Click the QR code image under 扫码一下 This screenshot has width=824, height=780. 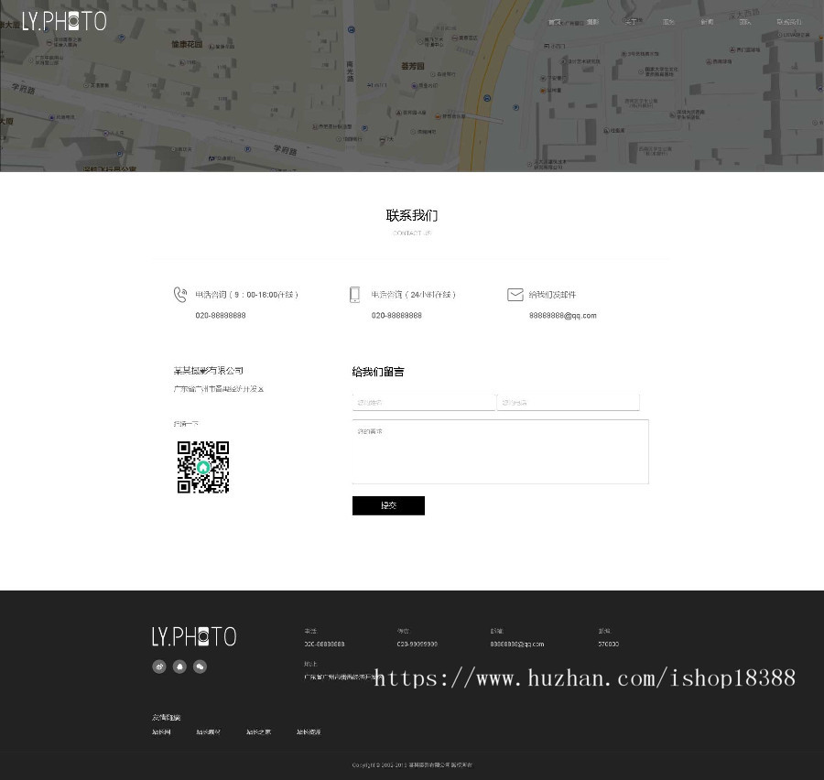202,467
